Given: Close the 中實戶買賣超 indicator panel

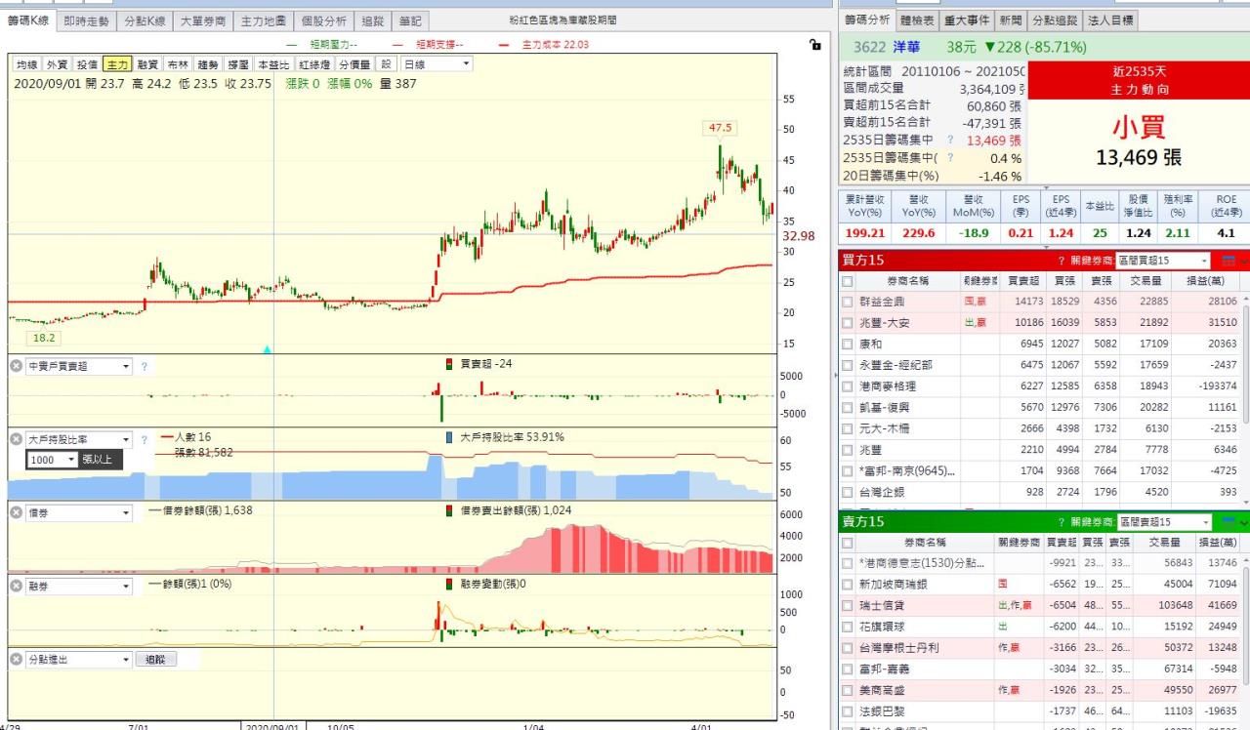Looking at the screenshot, I should (x=17, y=366).
